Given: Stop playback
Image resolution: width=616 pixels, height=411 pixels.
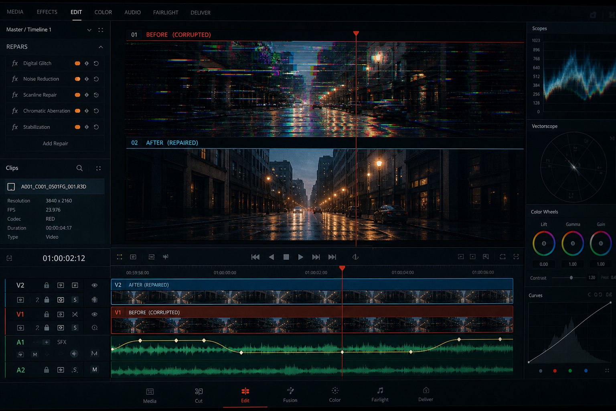Looking at the screenshot, I should tap(286, 257).
